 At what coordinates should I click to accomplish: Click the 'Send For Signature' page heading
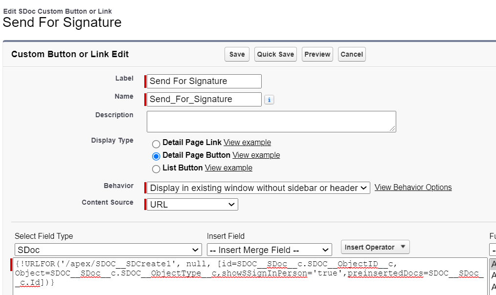coord(62,22)
